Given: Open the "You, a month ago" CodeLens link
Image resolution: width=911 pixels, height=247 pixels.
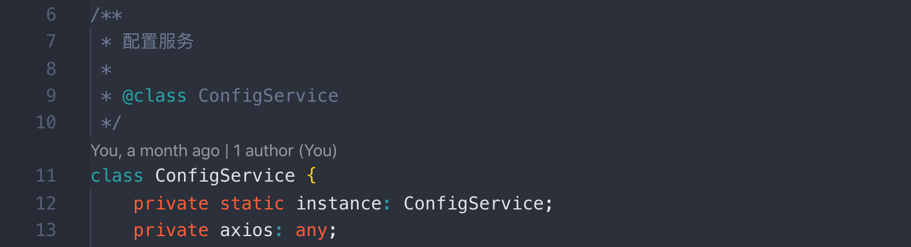Looking at the screenshot, I should [x=155, y=150].
